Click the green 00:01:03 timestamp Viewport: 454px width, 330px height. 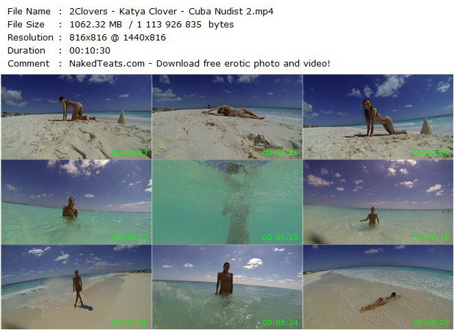[x=130, y=152]
